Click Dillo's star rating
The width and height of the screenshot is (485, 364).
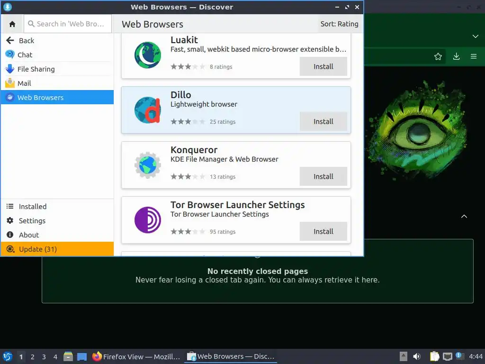click(188, 122)
